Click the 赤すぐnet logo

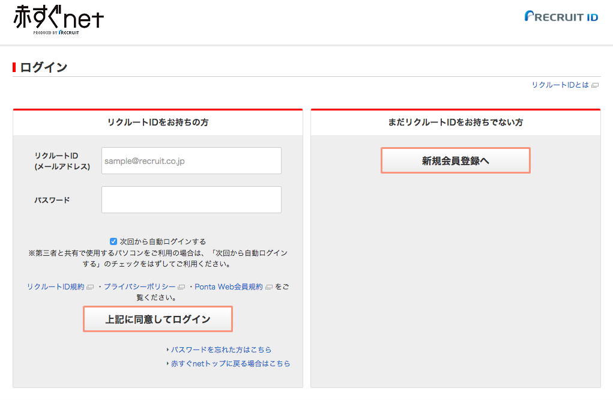point(59,20)
